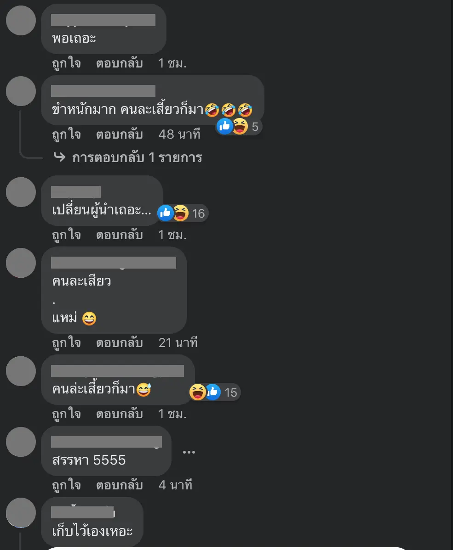
Task: Expand การตอบกลับ 1 รายการ replies
Action: click(137, 157)
